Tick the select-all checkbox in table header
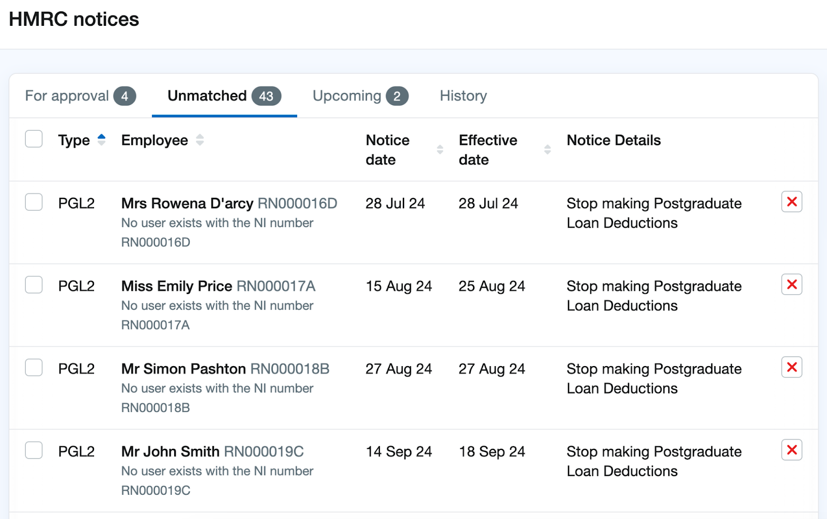This screenshot has height=519, width=827. pyautogui.click(x=34, y=139)
